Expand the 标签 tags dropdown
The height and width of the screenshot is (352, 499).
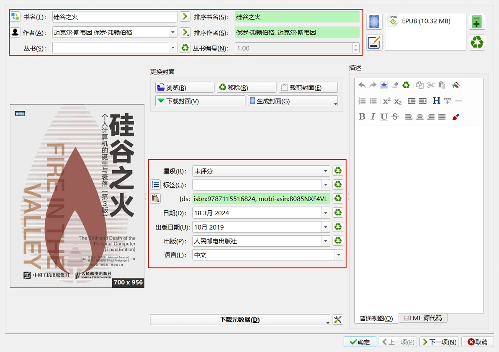point(326,185)
